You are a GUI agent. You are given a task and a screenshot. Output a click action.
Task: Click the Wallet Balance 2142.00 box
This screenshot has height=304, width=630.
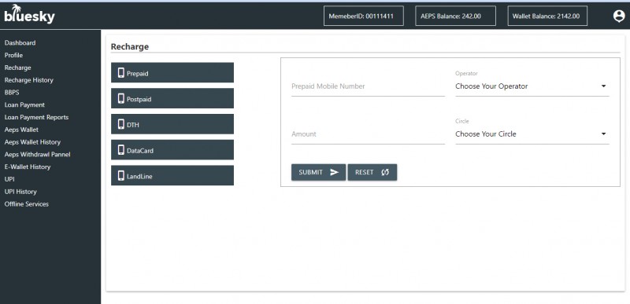[547, 16]
